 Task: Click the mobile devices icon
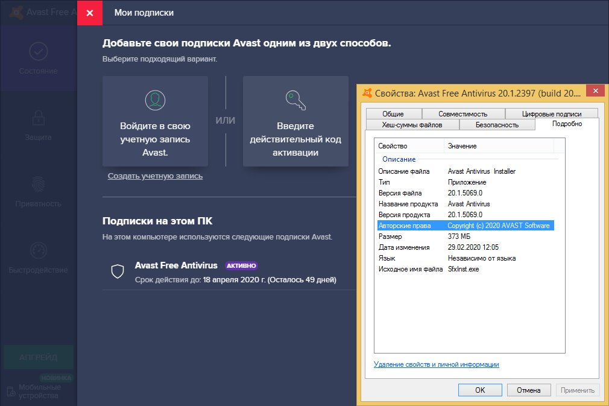click(10, 392)
